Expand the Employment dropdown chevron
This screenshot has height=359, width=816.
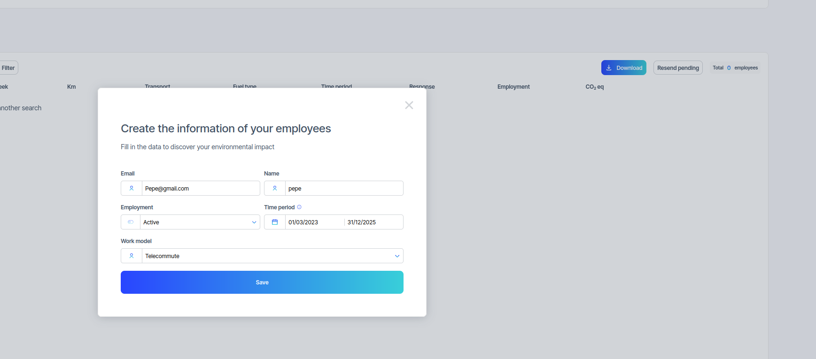pyautogui.click(x=254, y=222)
